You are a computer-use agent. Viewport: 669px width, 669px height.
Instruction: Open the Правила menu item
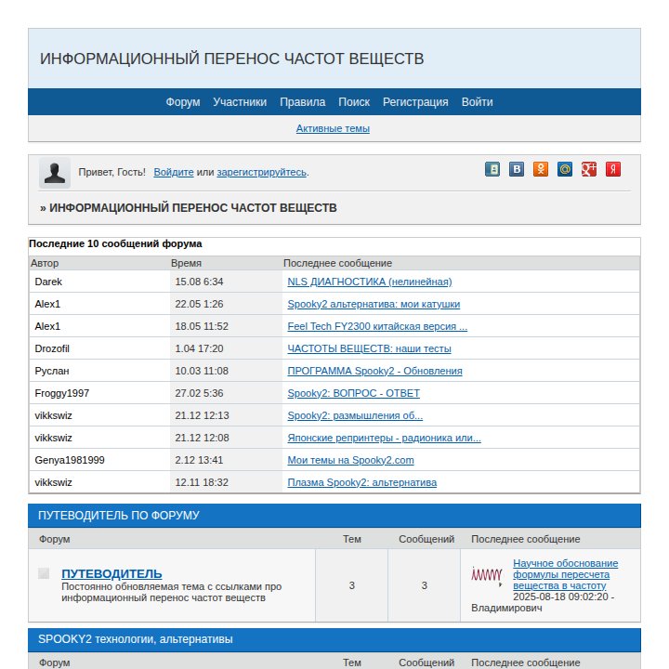tap(303, 102)
